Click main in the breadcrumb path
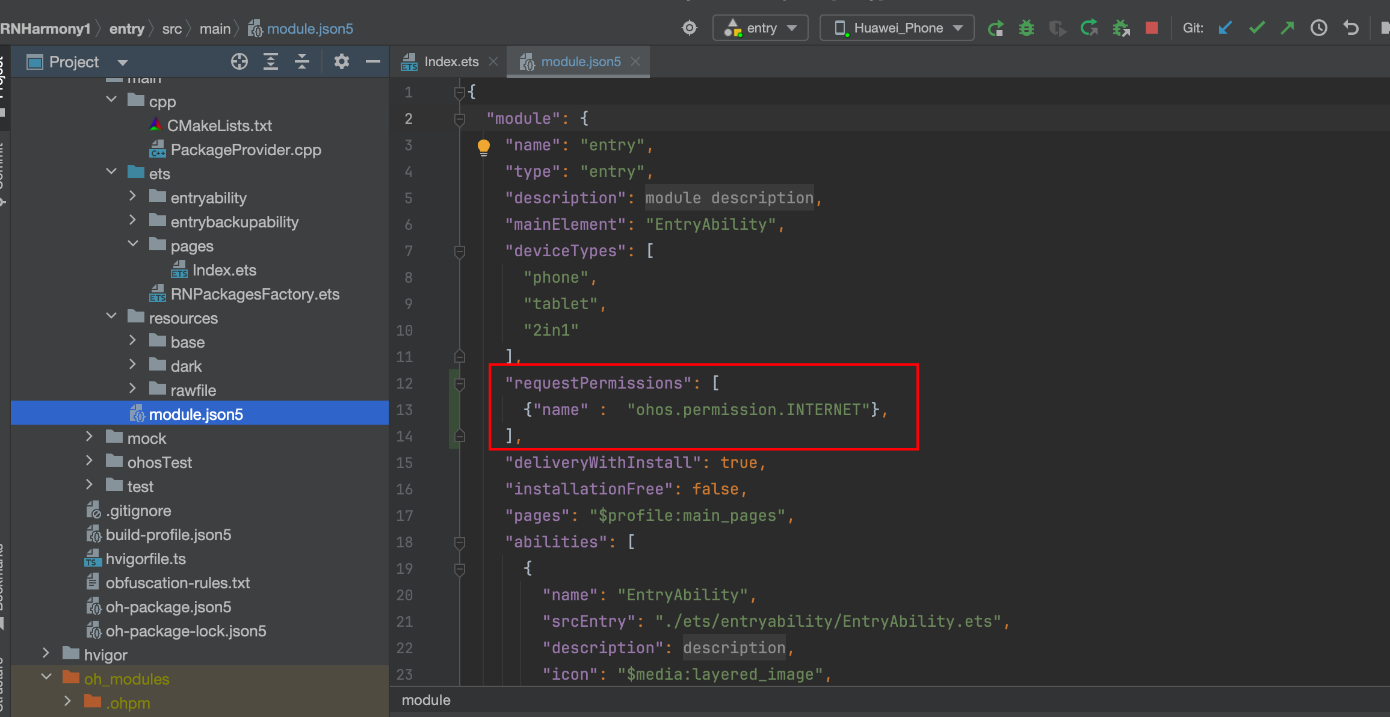 (215, 29)
